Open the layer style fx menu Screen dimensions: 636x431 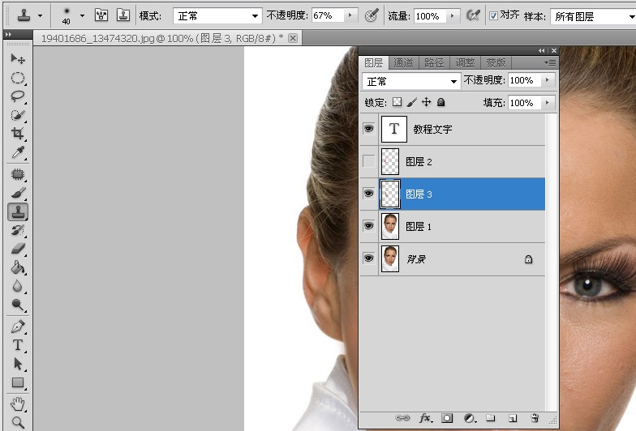pos(425,418)
